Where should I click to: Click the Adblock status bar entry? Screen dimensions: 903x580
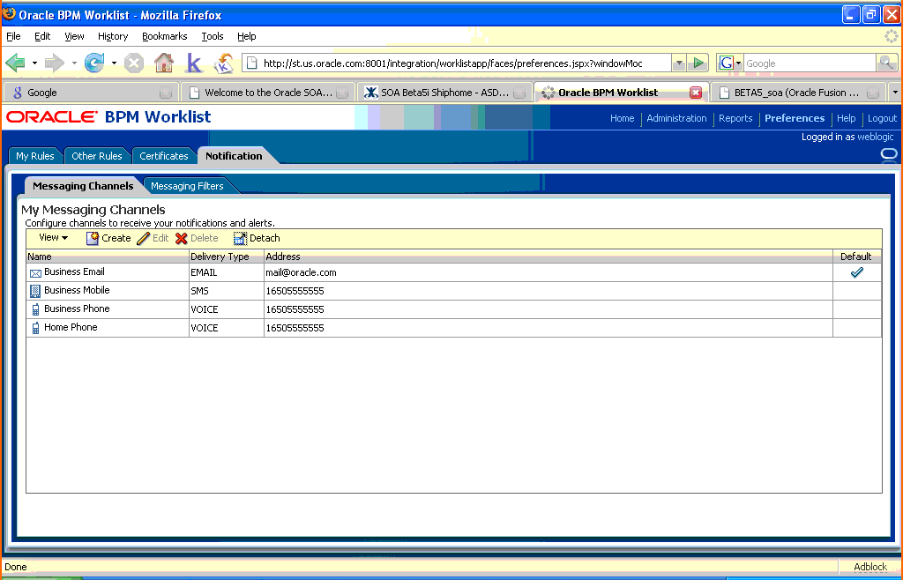coord(870,567)
